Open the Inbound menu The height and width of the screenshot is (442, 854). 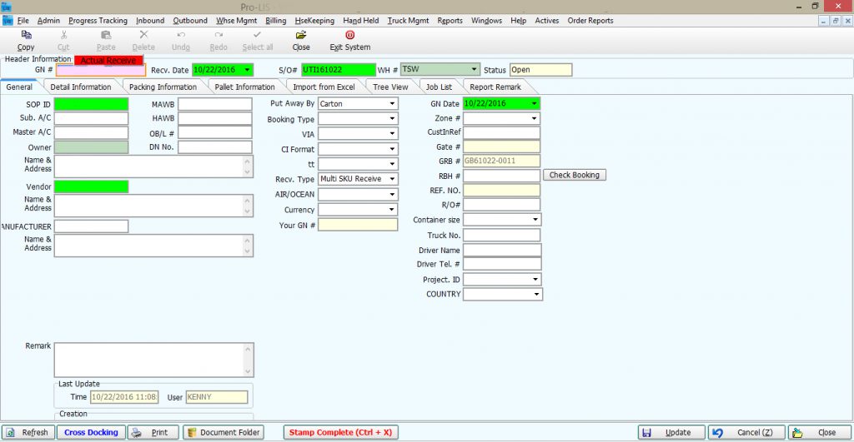tap(150, 21)
